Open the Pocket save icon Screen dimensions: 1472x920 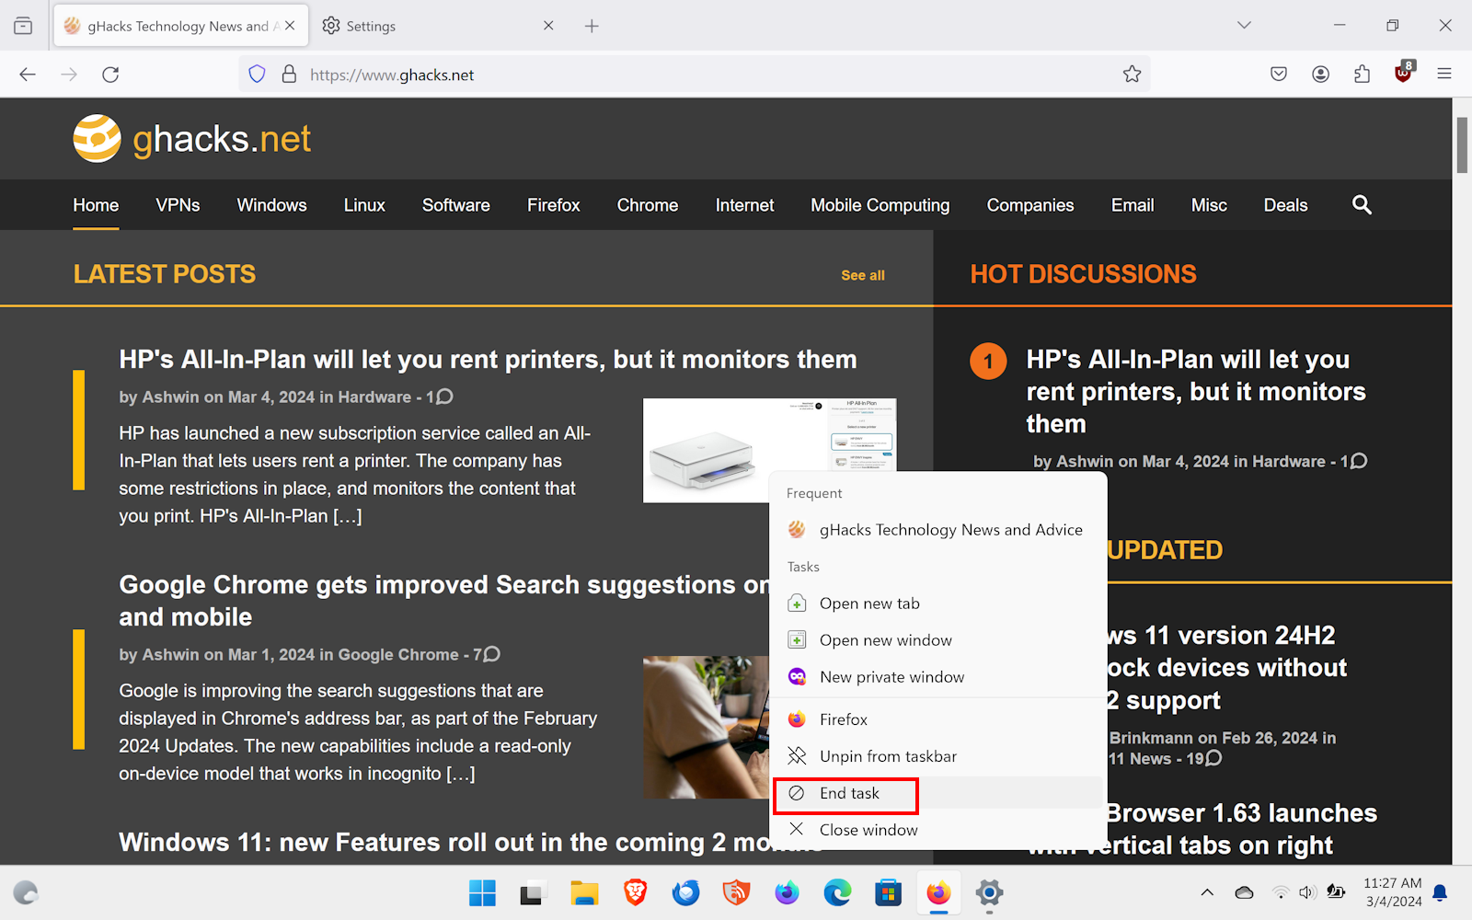coord(1279,75)
